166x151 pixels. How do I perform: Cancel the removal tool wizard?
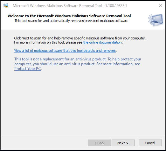coord(150,143)
